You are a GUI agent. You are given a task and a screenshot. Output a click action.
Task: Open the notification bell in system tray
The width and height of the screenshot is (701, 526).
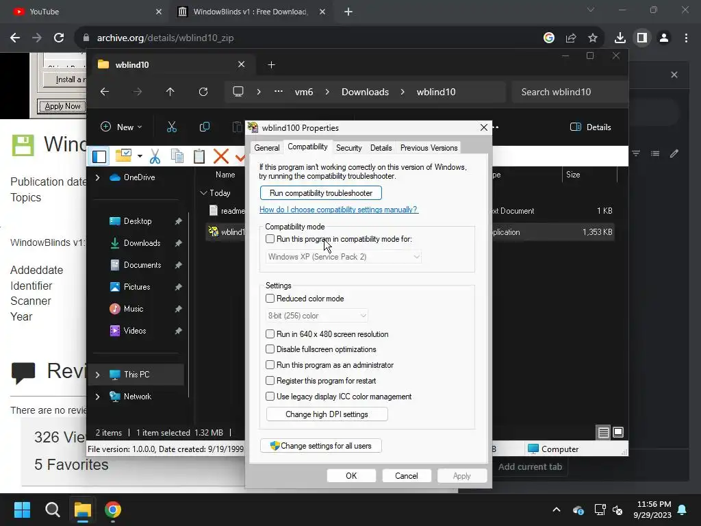point(683,510)
